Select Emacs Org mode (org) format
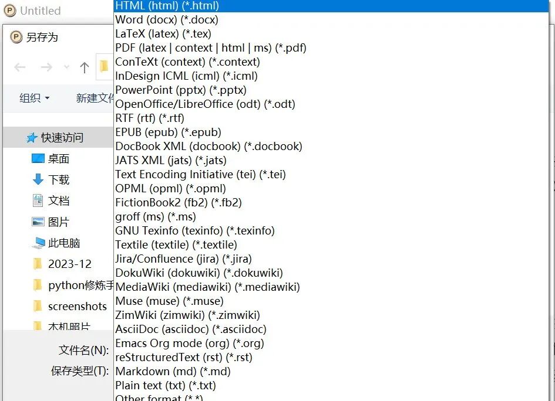This screenshot has height=401, width=555. click(x=331, y=344)
